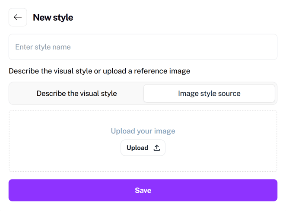The width and height of the screenshot is (286, 211).
Task: Click the upload arrow icon
Action: pos(157,148)
